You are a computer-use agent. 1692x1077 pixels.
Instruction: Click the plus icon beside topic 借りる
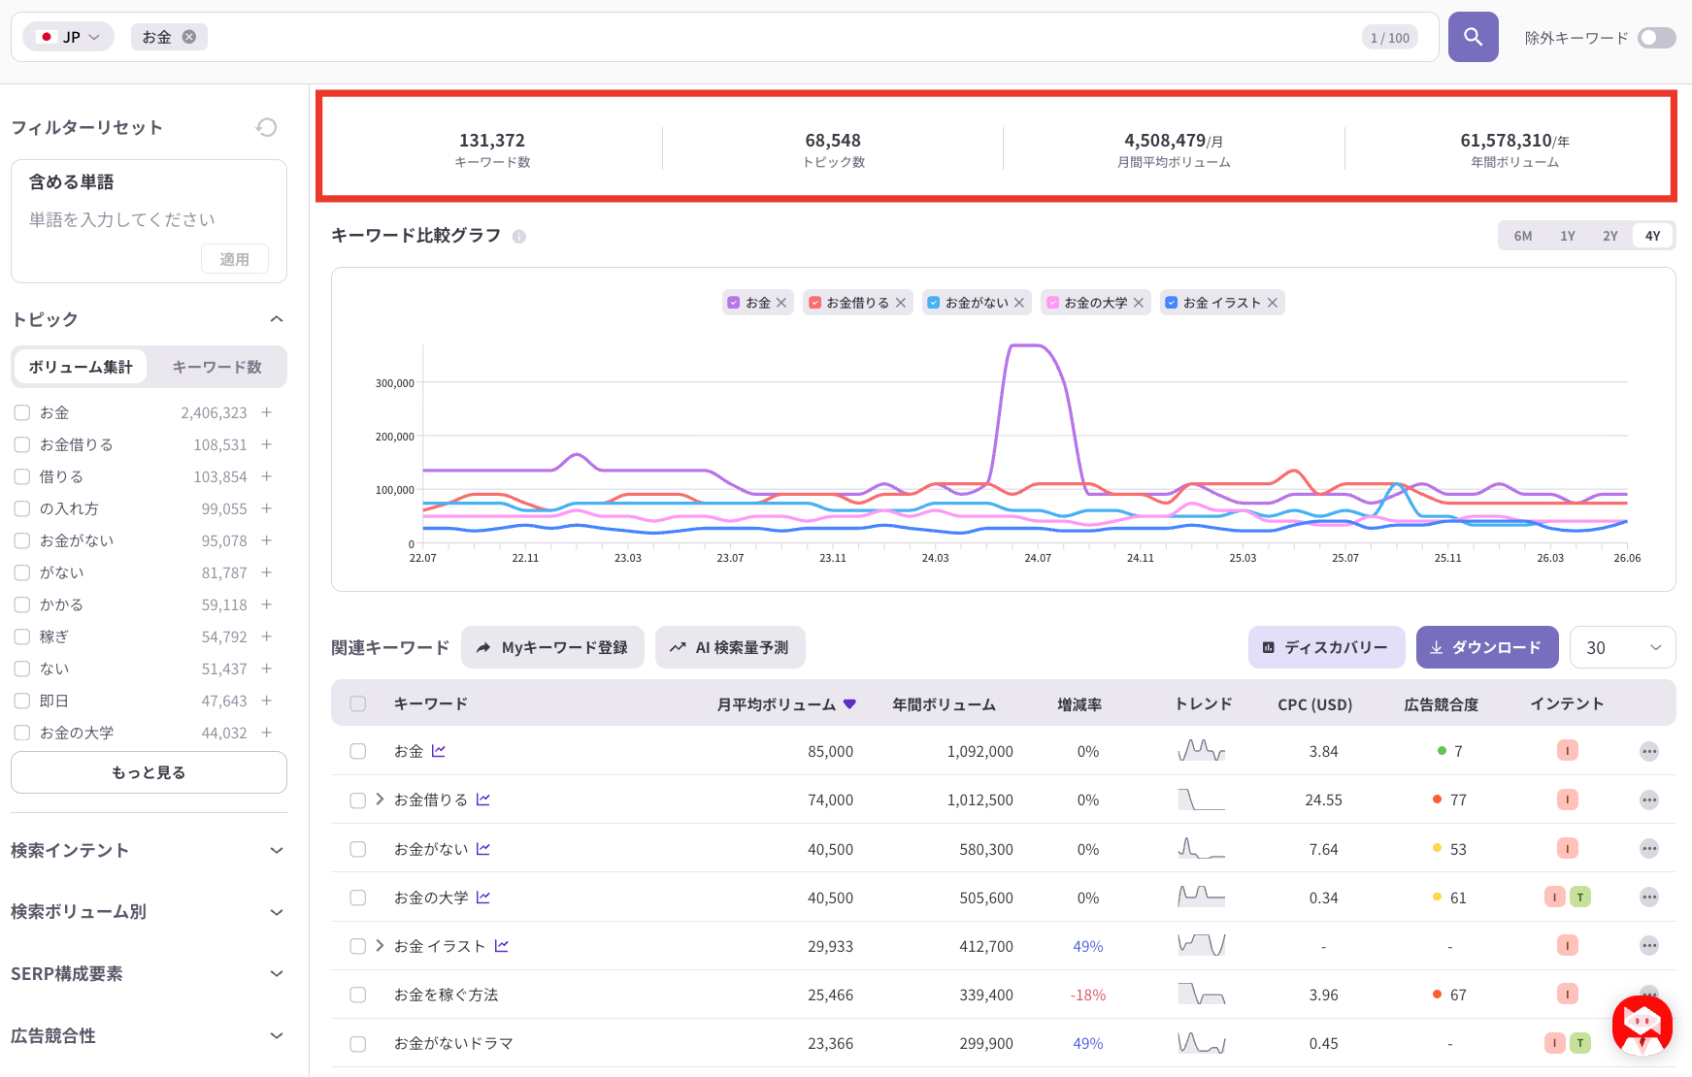click(x=267, y=476)
